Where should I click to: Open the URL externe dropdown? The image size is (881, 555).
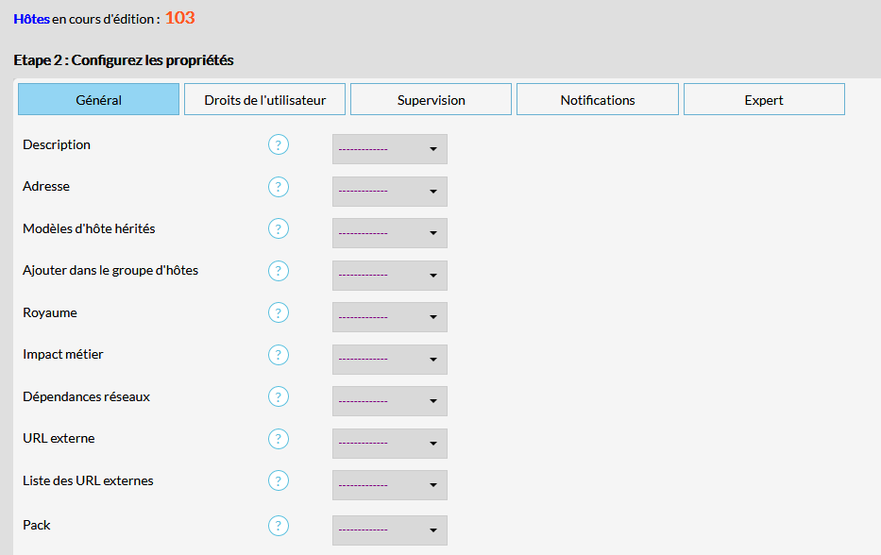coord(389,443)
